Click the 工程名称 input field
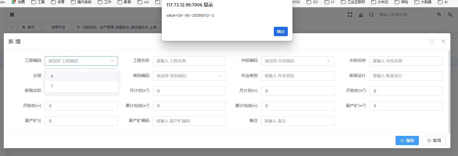 point(189,61)
